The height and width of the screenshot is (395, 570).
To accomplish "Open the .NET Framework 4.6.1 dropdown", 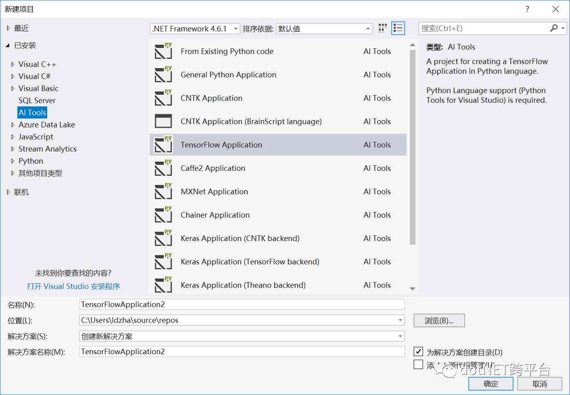I will [x=195, y=29].
